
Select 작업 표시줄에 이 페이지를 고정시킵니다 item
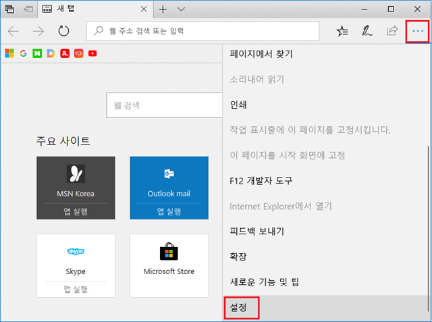click(325, 130)
